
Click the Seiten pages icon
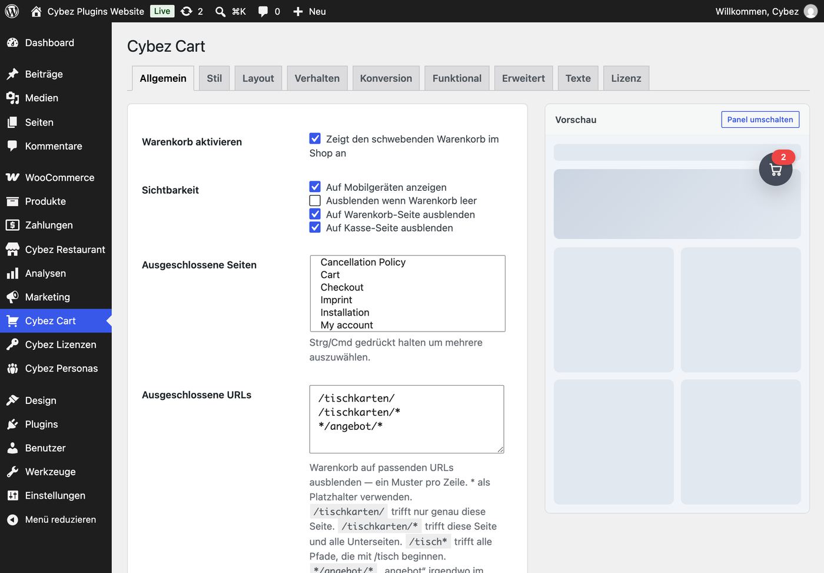pos(12,122)
